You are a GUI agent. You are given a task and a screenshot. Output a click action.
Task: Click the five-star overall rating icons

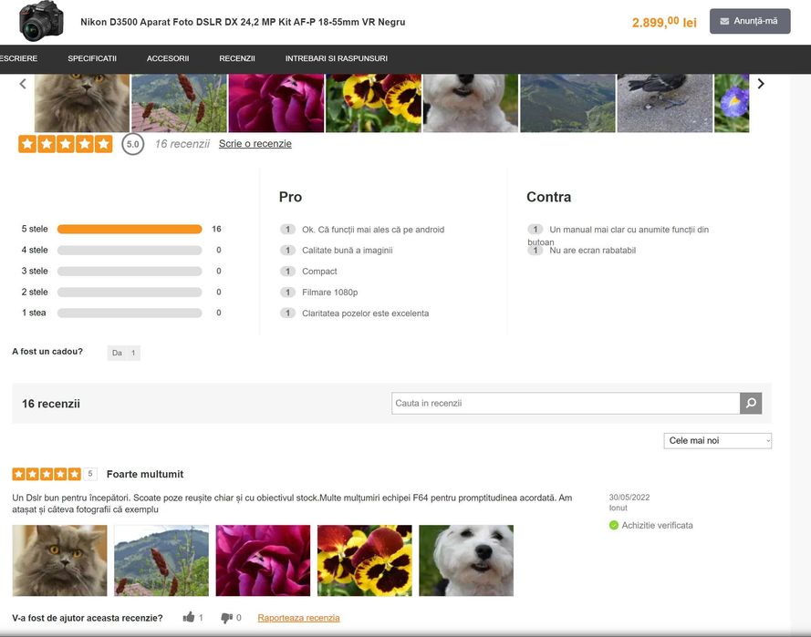coord(65,144)
